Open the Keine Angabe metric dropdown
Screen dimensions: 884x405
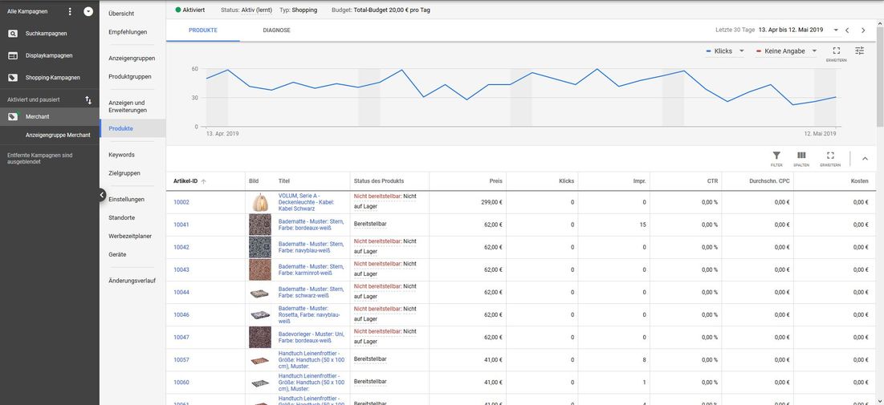(785, 51)
